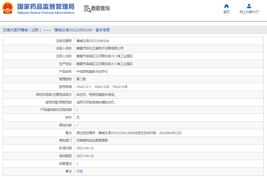Screen dimensions: 267x177
Task: Select registration number 豫械注准20222090104 value
Action: click(x=93, y=41)
